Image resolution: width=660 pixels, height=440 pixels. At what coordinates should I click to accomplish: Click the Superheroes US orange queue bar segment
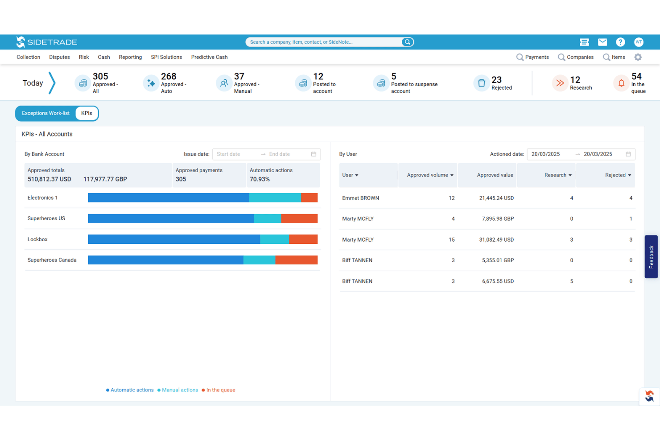point(299,218)
